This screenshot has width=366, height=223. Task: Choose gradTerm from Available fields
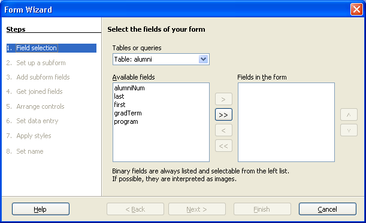pos(128,113)
